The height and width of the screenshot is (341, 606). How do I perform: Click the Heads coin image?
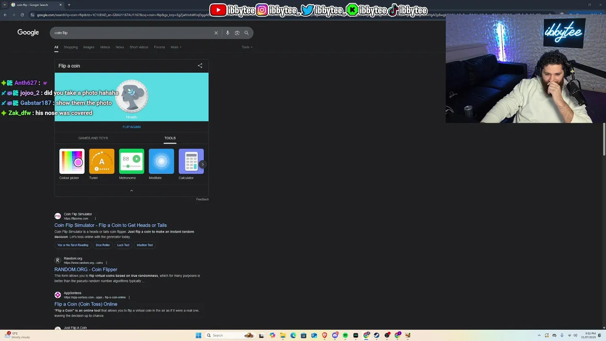[132, 96]
